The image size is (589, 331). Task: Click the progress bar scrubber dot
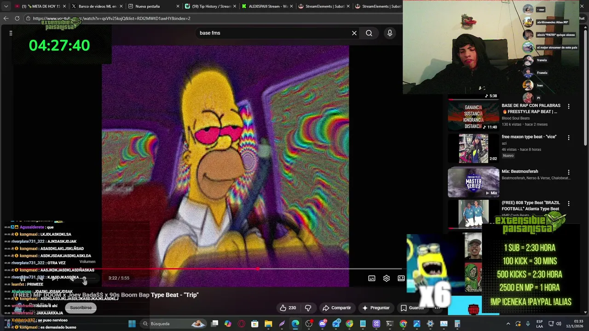coord(258,269)
